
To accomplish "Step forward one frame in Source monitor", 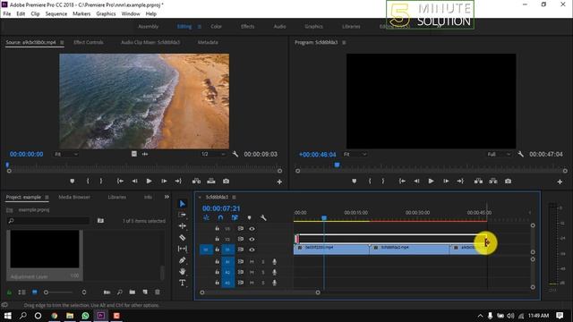I will coord(164,181).
